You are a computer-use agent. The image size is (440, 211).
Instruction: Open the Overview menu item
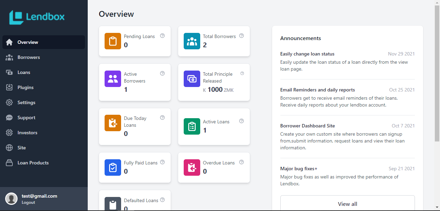coord(28,42)
